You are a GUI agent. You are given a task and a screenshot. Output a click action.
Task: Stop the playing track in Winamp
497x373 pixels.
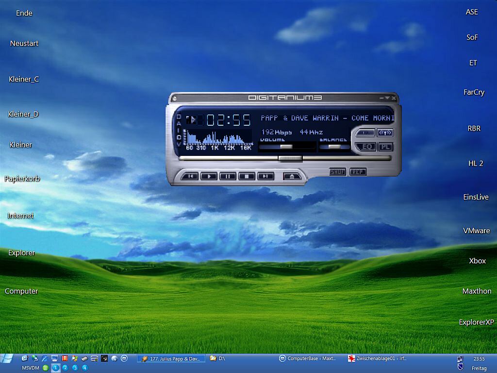pos(247,176)
